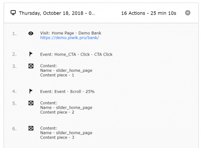Click the flag icon for Scroll 25% event
This screenshot has height=148, width=202.
point(31,91)
